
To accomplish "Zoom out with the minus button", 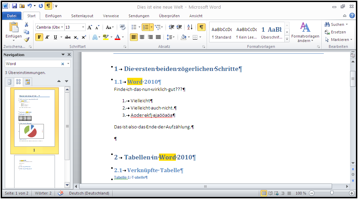I will [312, 193].
